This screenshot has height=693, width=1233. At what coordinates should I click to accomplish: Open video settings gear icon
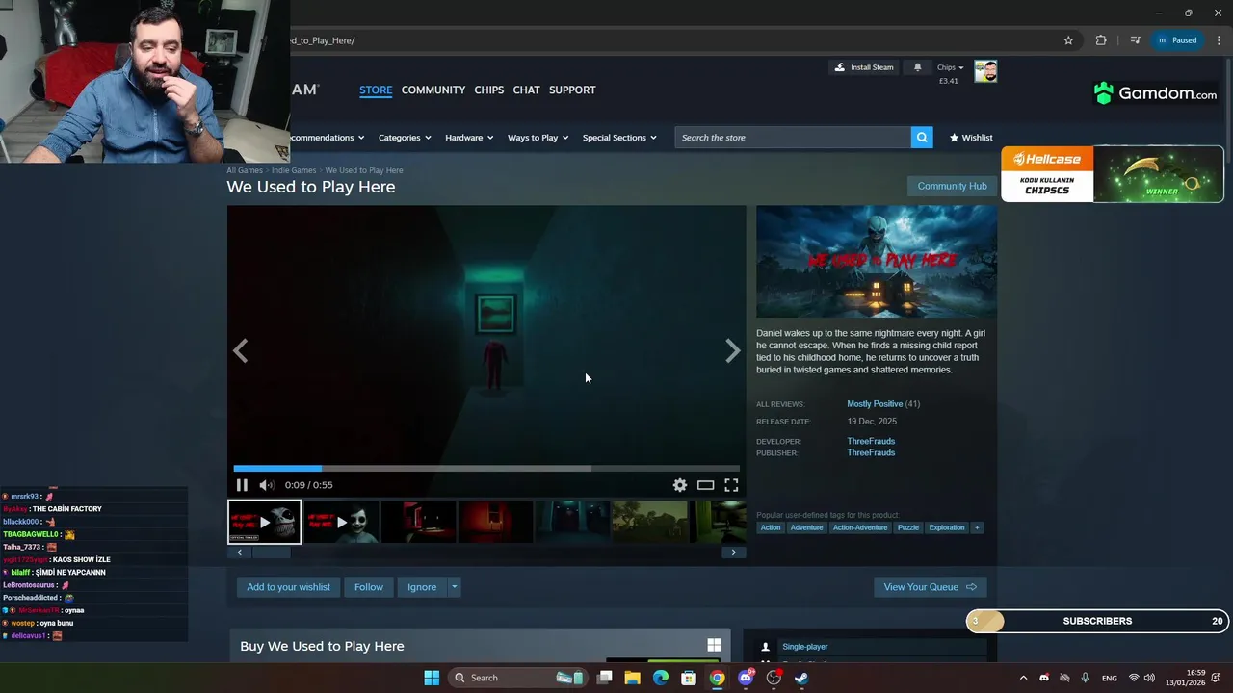(680, 485)
